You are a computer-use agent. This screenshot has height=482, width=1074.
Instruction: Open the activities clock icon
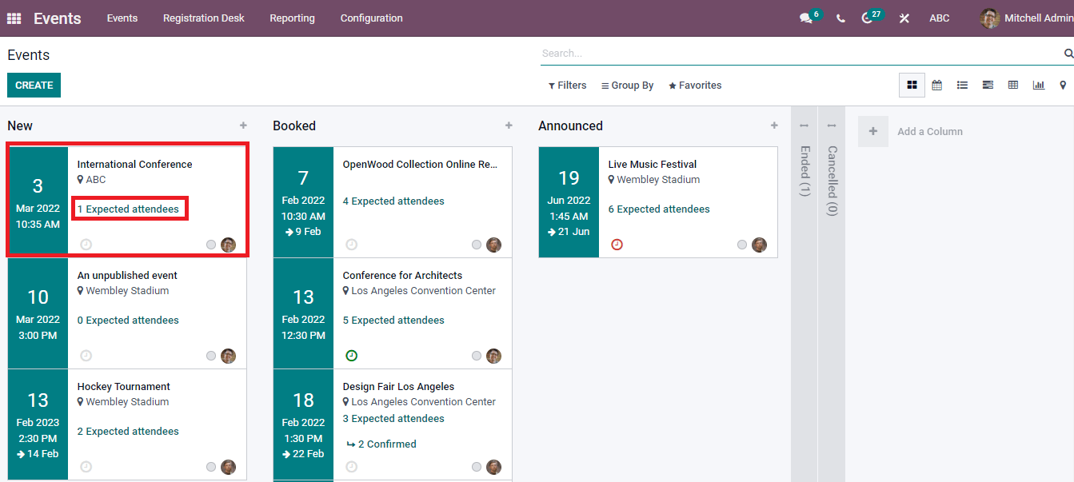pos(867,18)
